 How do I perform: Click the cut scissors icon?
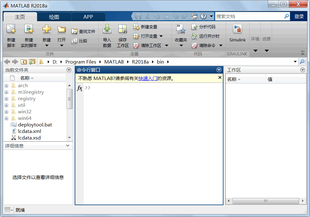(147, 16)
